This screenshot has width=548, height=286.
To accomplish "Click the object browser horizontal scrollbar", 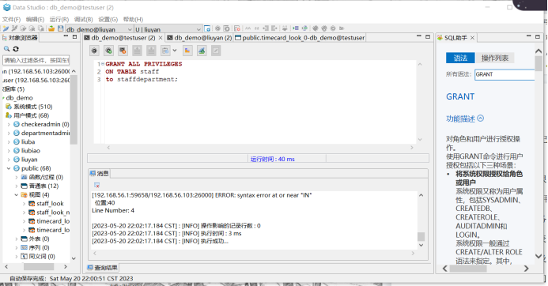I will click(x=39, y=267).
